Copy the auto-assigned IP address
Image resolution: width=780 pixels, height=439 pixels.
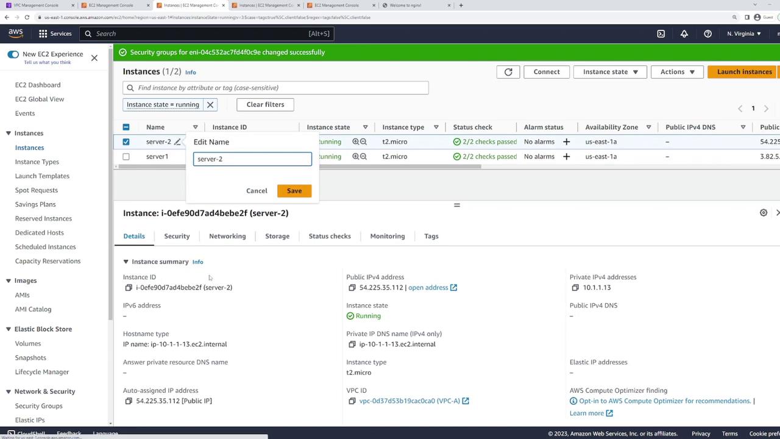(128, 401)
